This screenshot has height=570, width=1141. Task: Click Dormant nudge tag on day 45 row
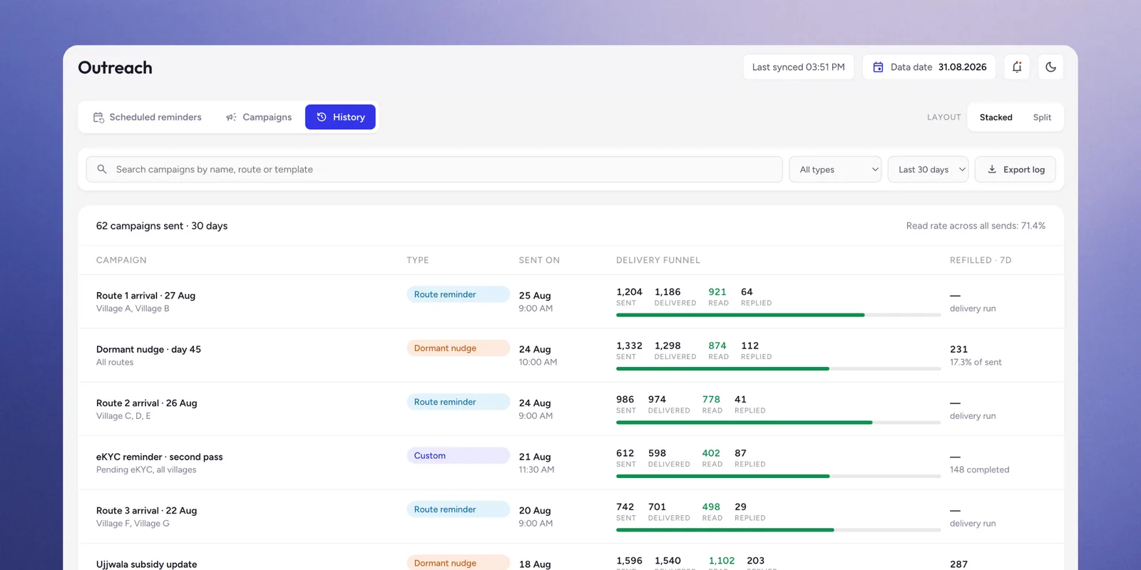(458, 348)
